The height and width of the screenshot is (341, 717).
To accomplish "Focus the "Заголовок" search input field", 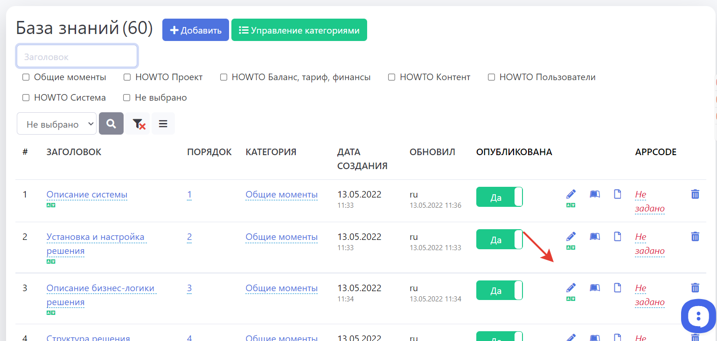I will [77, 57].
